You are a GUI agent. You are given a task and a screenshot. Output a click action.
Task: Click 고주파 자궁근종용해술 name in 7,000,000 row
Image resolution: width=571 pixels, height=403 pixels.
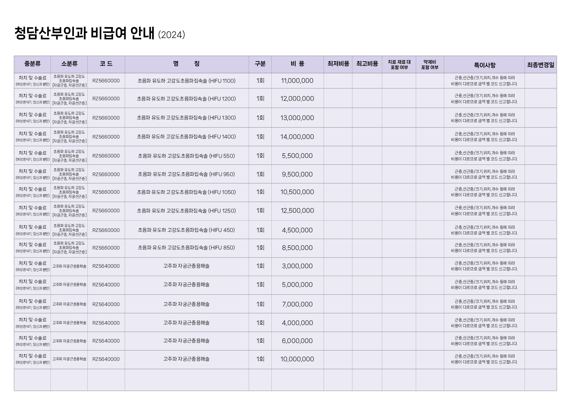click(186, 304)
